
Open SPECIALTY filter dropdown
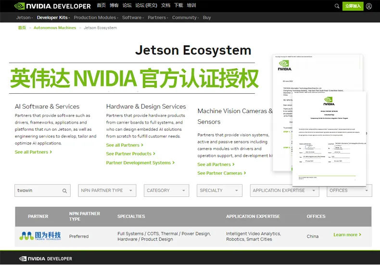pyautogui.click(x=219, y=190)
